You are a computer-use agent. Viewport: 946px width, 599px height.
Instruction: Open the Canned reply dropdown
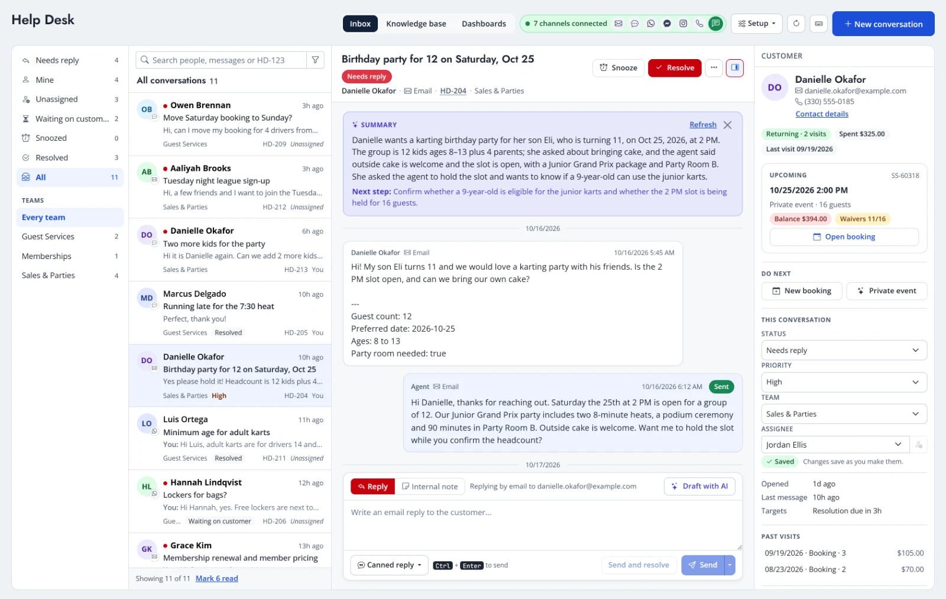390,565
